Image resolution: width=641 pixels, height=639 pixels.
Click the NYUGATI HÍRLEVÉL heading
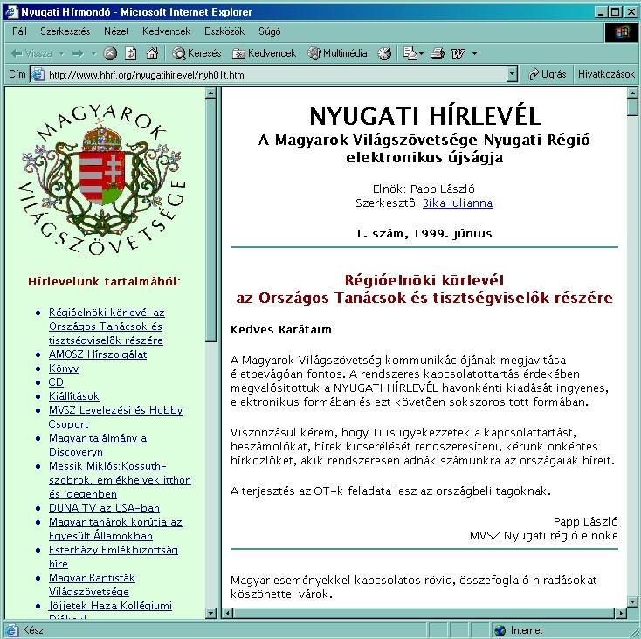click(425, 116)
